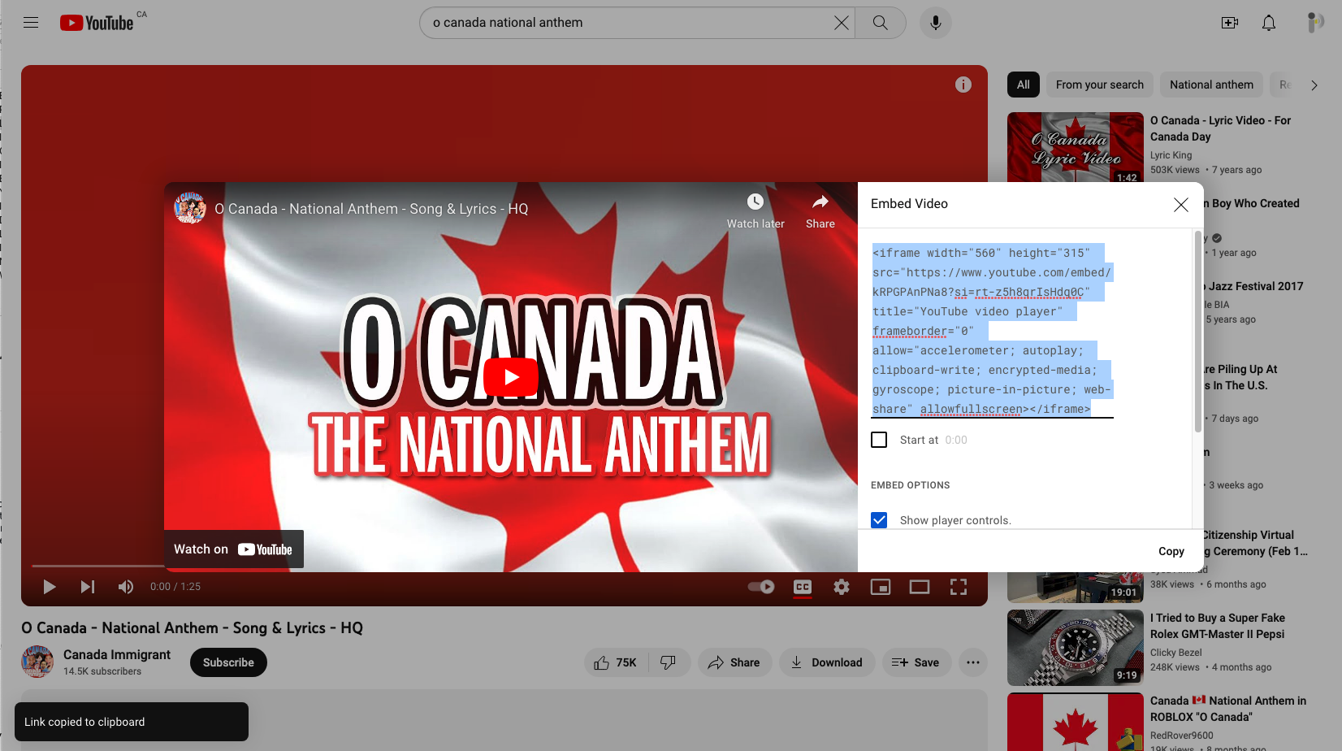Screen dimensions: 1342x751
Task: Open ROBLOX O Canada thumbnail
Action: coord(1076,722)
